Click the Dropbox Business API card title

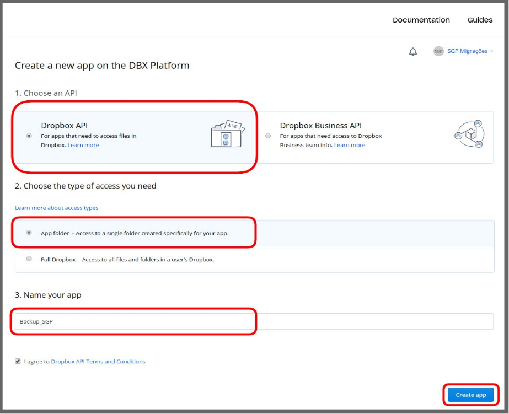(320, 126)
